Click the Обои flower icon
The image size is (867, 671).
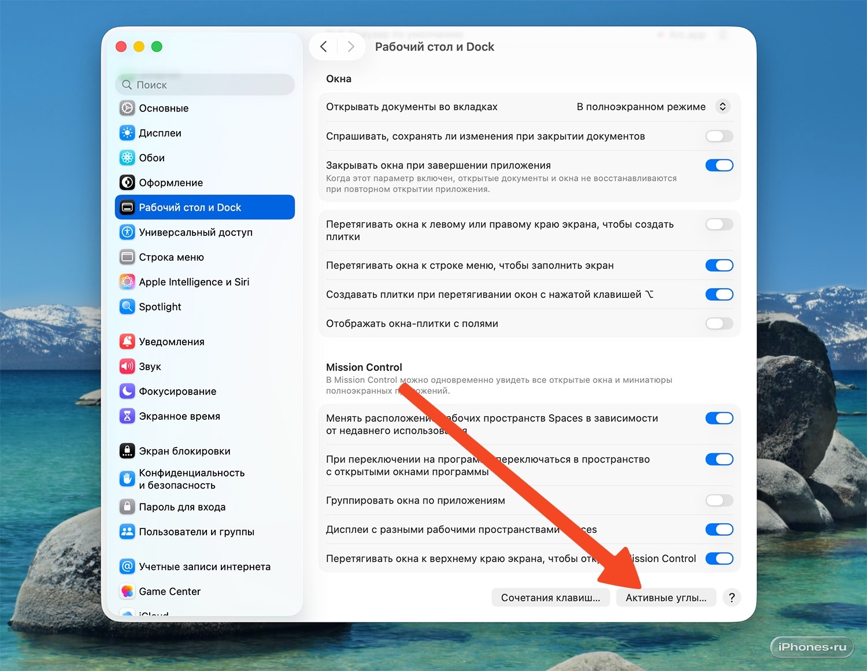coord(127,158)
